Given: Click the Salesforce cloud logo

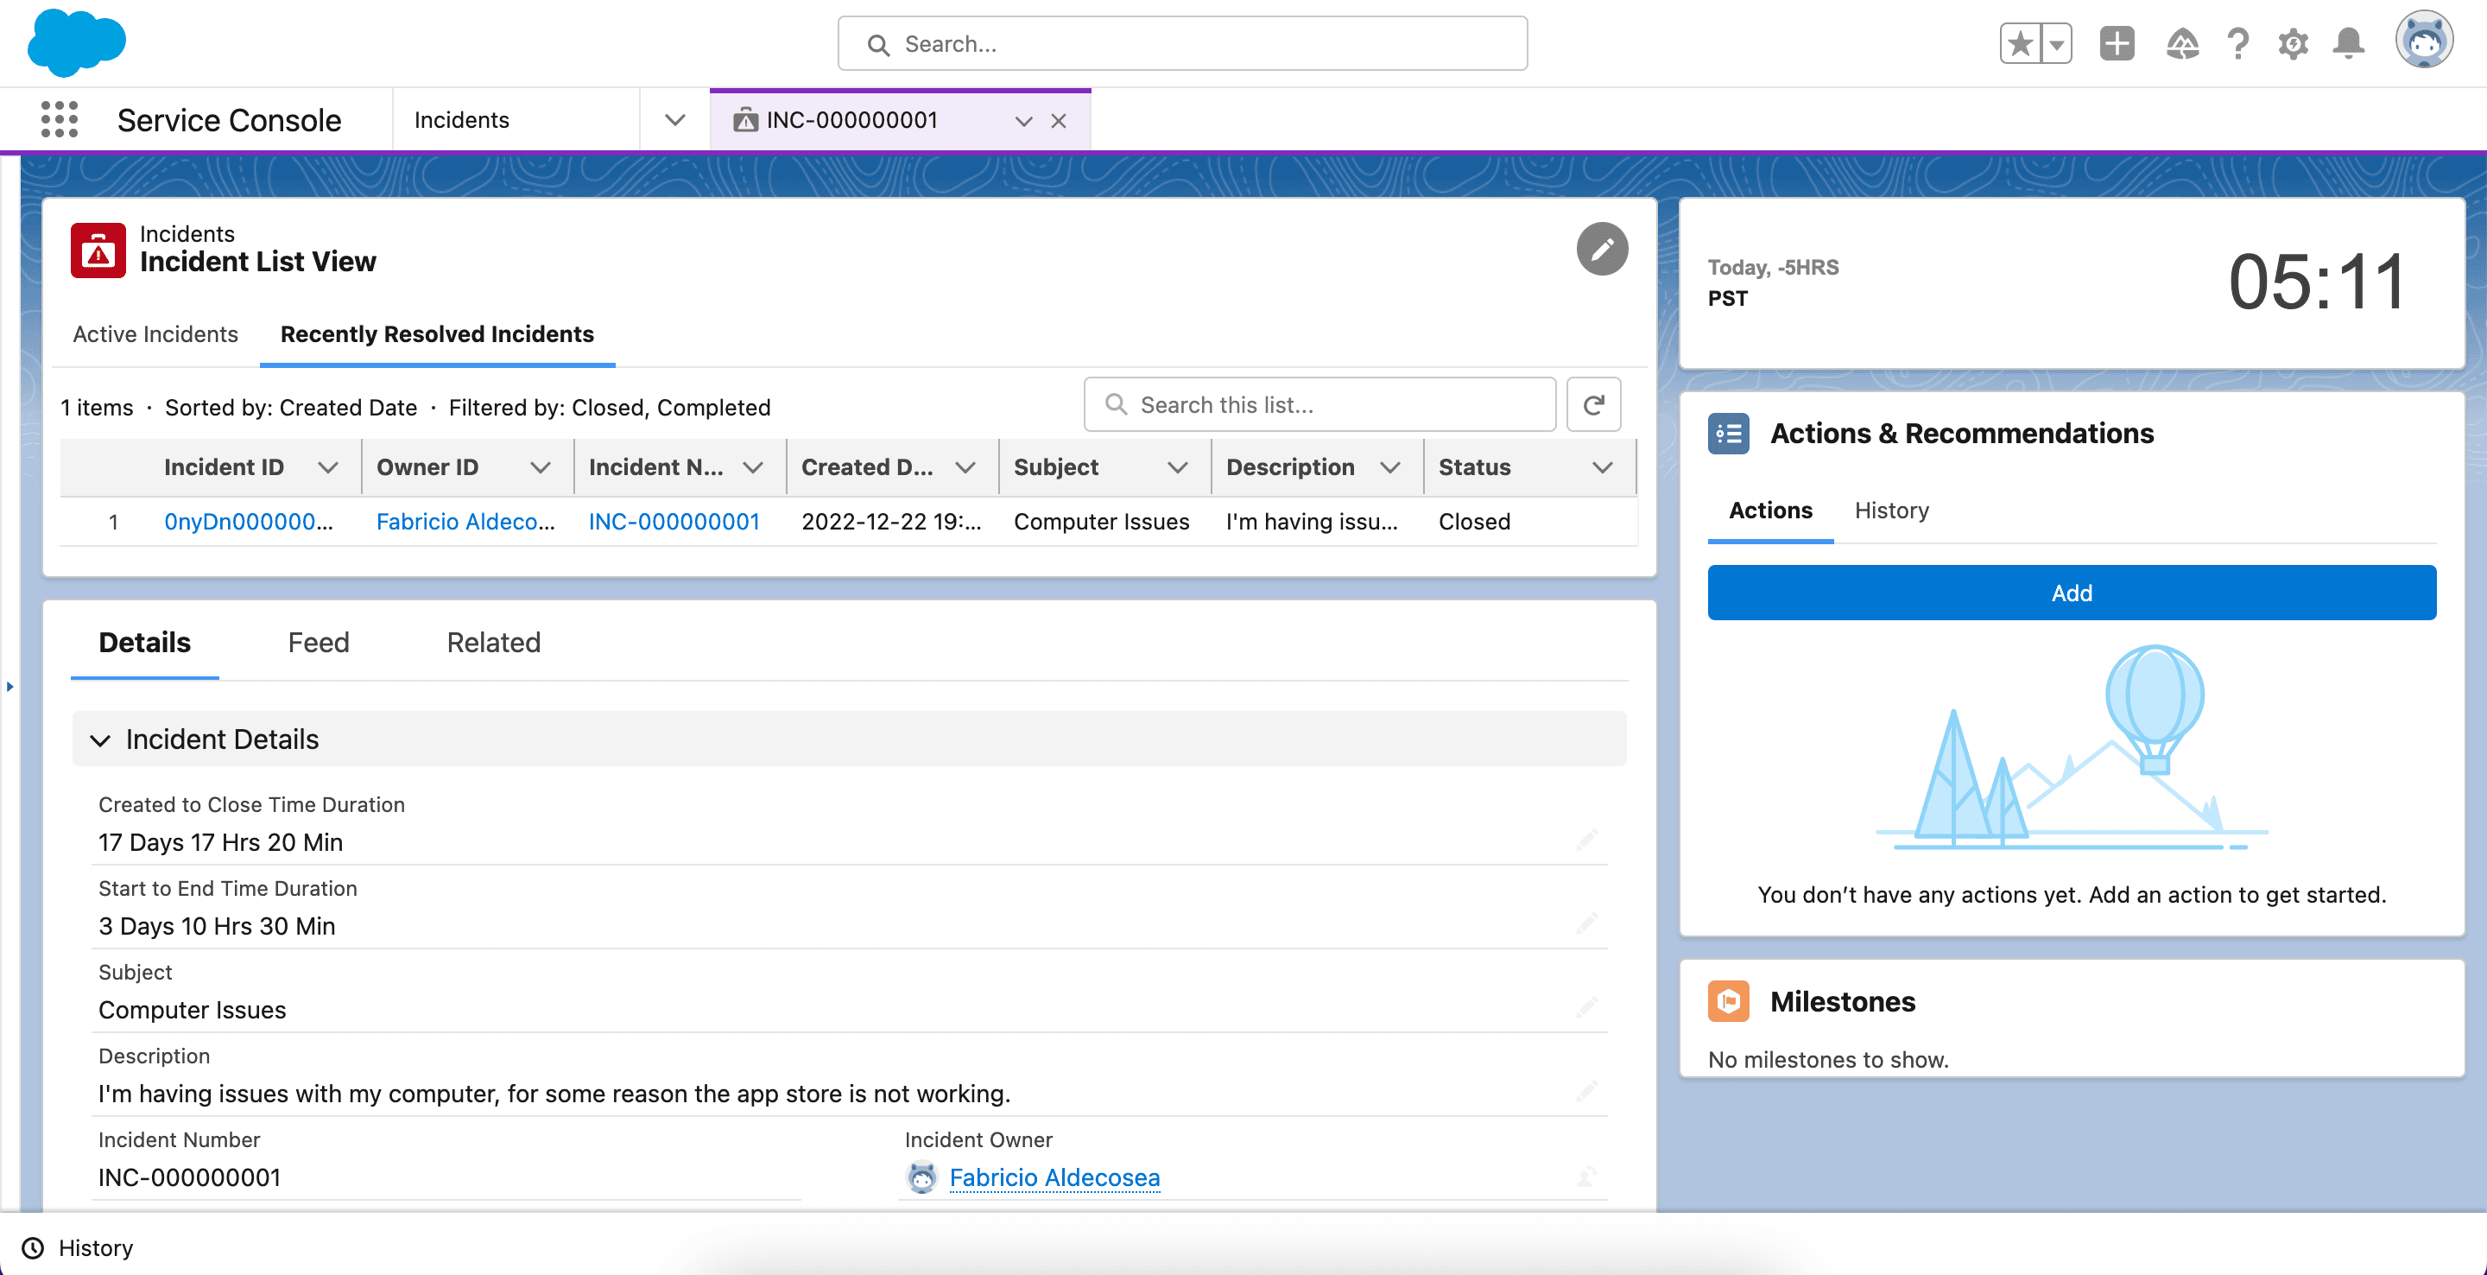Looking at the screenshot, I should [x=76, y=43].
